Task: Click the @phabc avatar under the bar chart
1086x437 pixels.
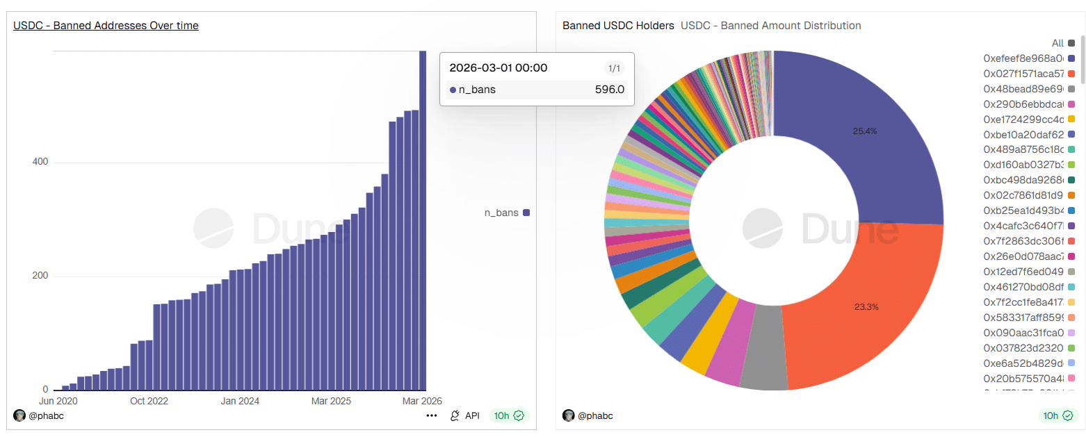Action: 19,415
